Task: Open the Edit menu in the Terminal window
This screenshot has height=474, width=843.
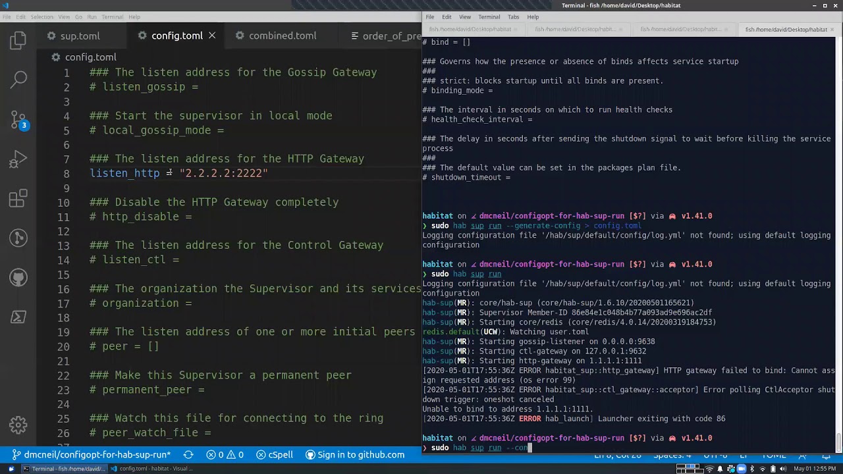Action: click(447, 16)
